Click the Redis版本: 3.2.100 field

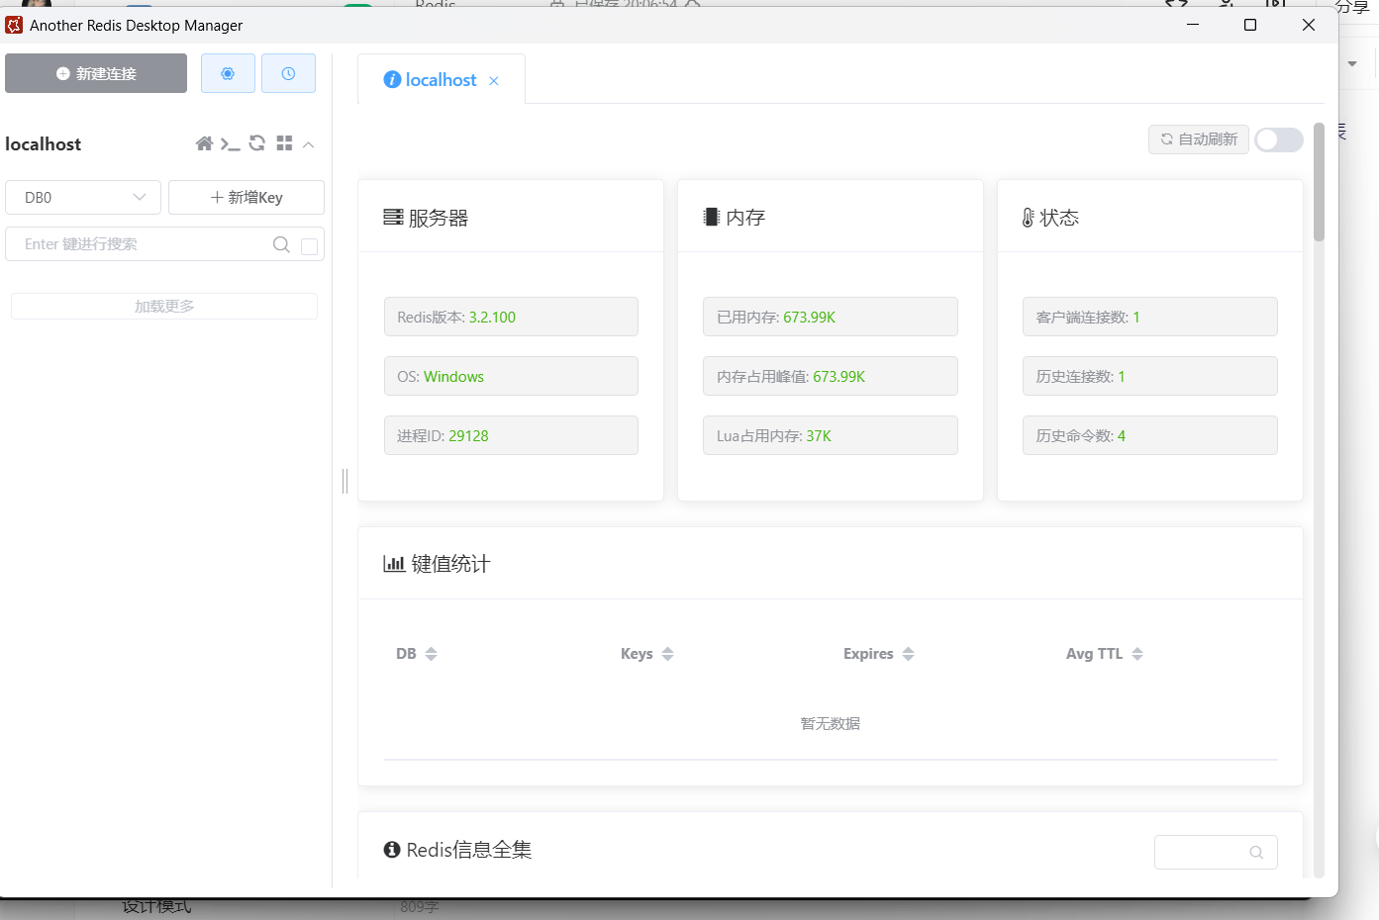click(511, 317)
